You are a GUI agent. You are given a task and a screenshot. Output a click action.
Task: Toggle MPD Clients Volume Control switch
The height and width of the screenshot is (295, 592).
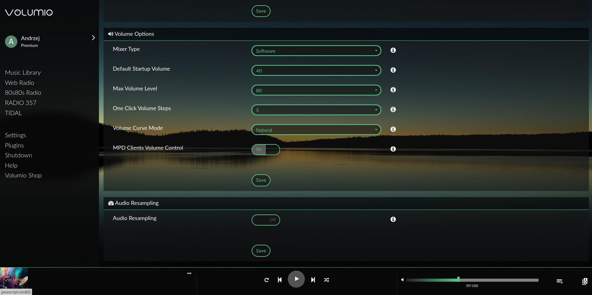coord(266,150)
